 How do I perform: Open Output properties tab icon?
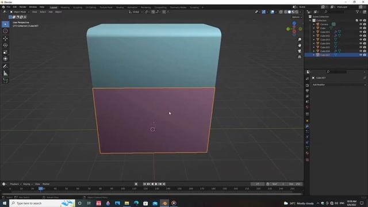pos(307,91)
